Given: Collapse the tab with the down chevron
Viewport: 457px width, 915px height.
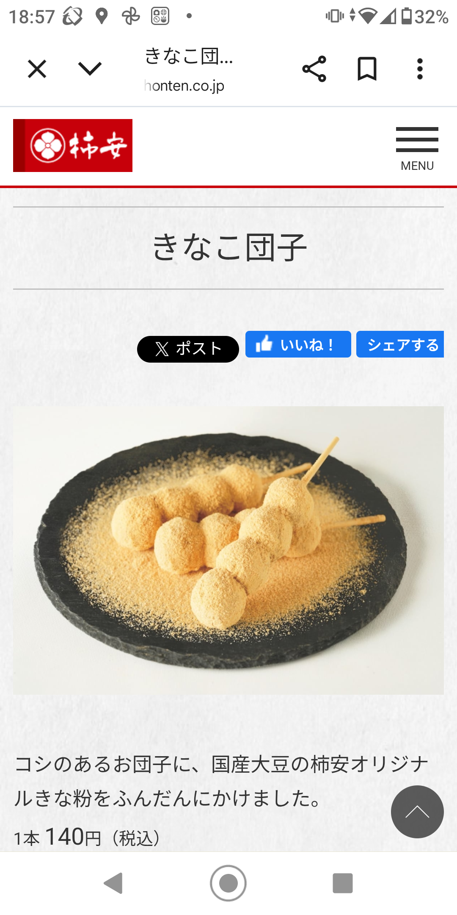Looking at the screenshot, I should tap(90, 69).
